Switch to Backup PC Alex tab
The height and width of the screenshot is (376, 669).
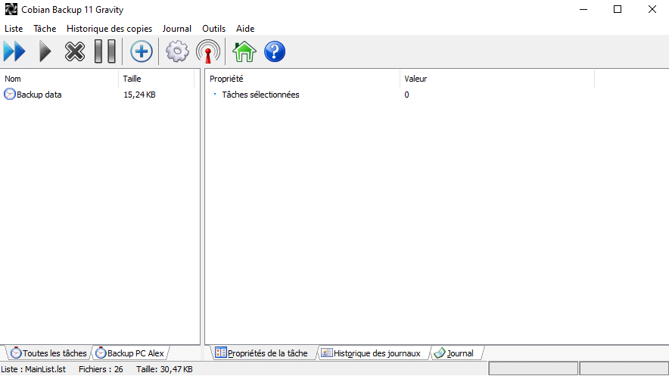point(130,353)
